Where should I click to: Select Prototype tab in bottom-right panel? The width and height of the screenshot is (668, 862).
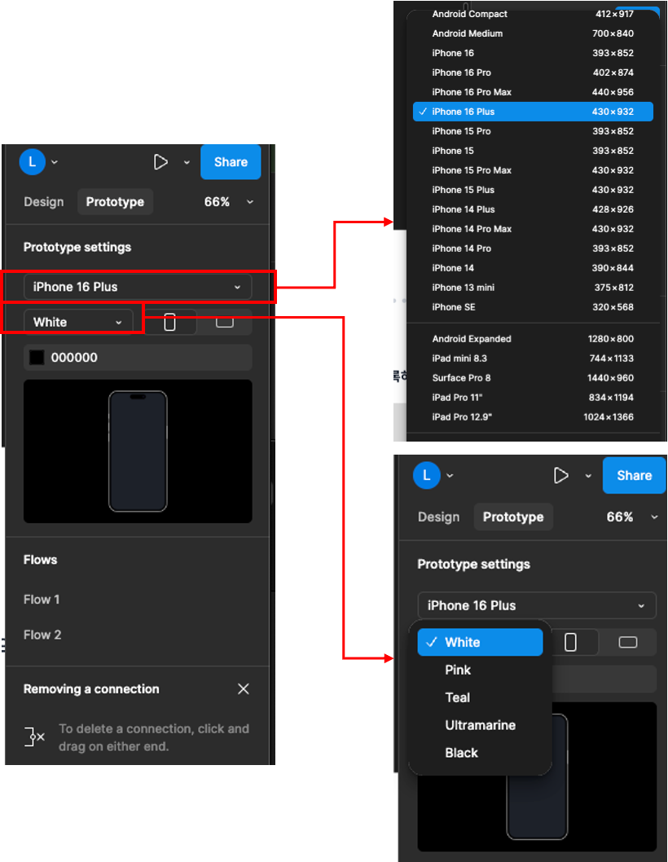coord(513,517)
